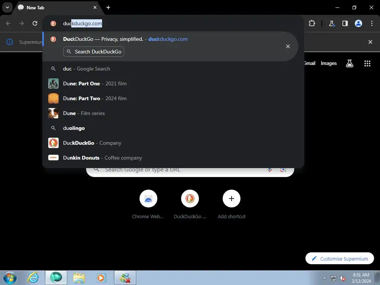The image size is (380, 285).
Task: Select the New Tab tab
Action: (x=57, y=7)
